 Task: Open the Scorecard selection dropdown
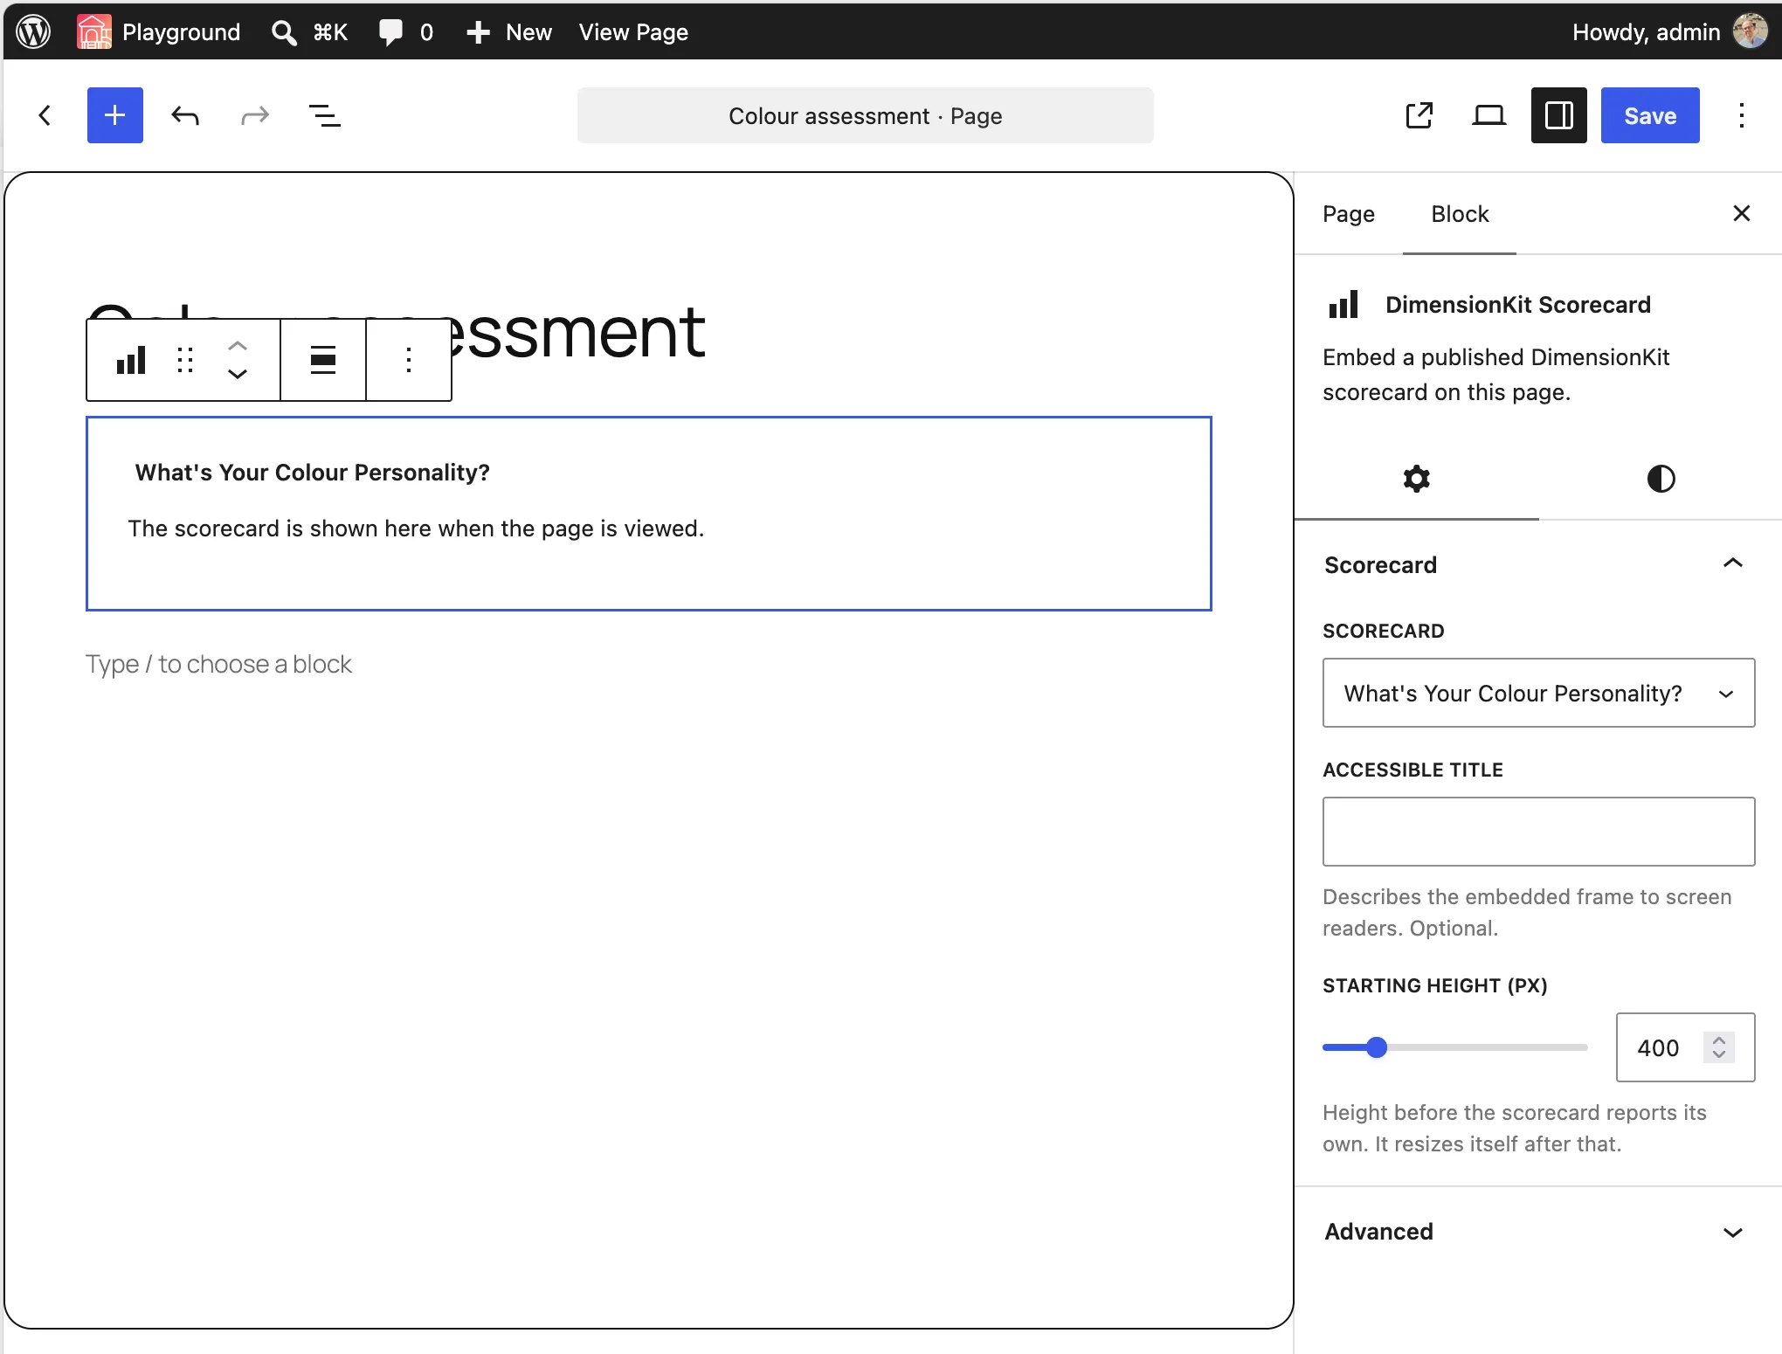coord(1538,693)
